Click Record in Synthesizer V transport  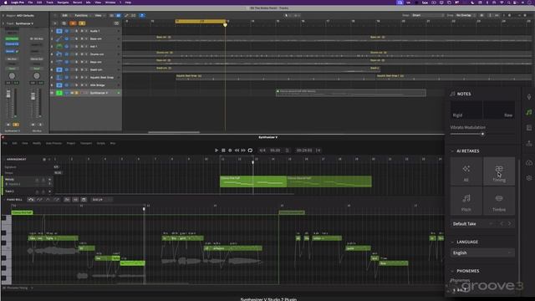pos(230,150)
